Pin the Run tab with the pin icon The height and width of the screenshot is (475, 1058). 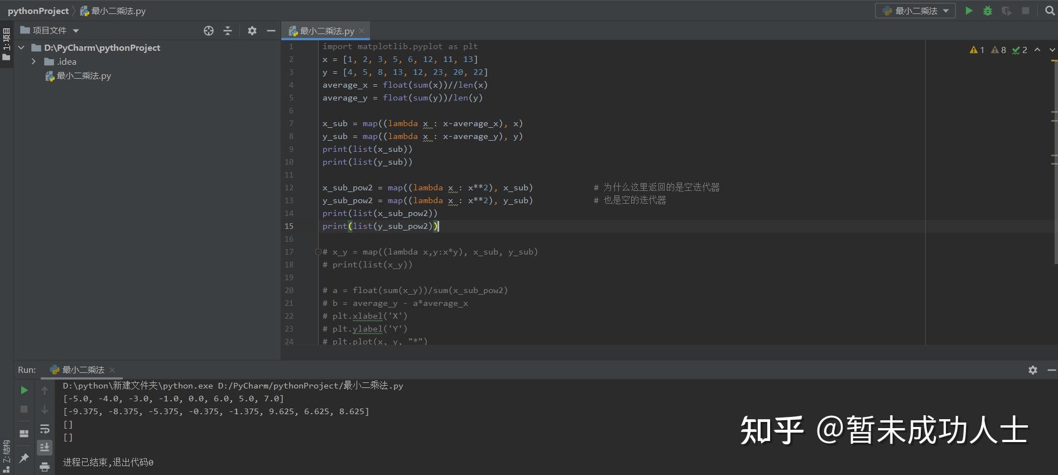(24, 458)
